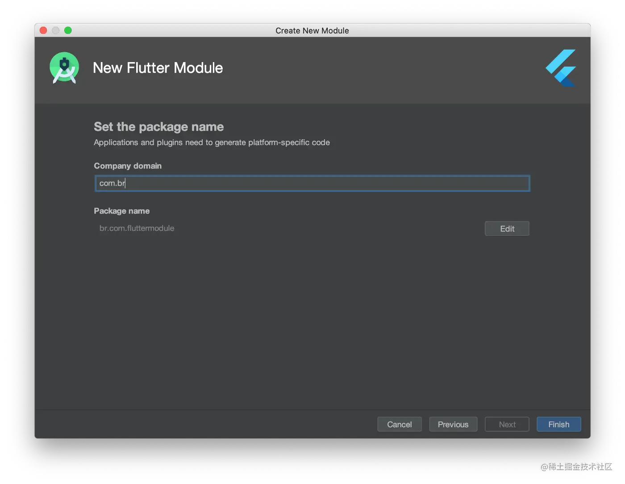Click the grayed-out Next button

point(507,424)
